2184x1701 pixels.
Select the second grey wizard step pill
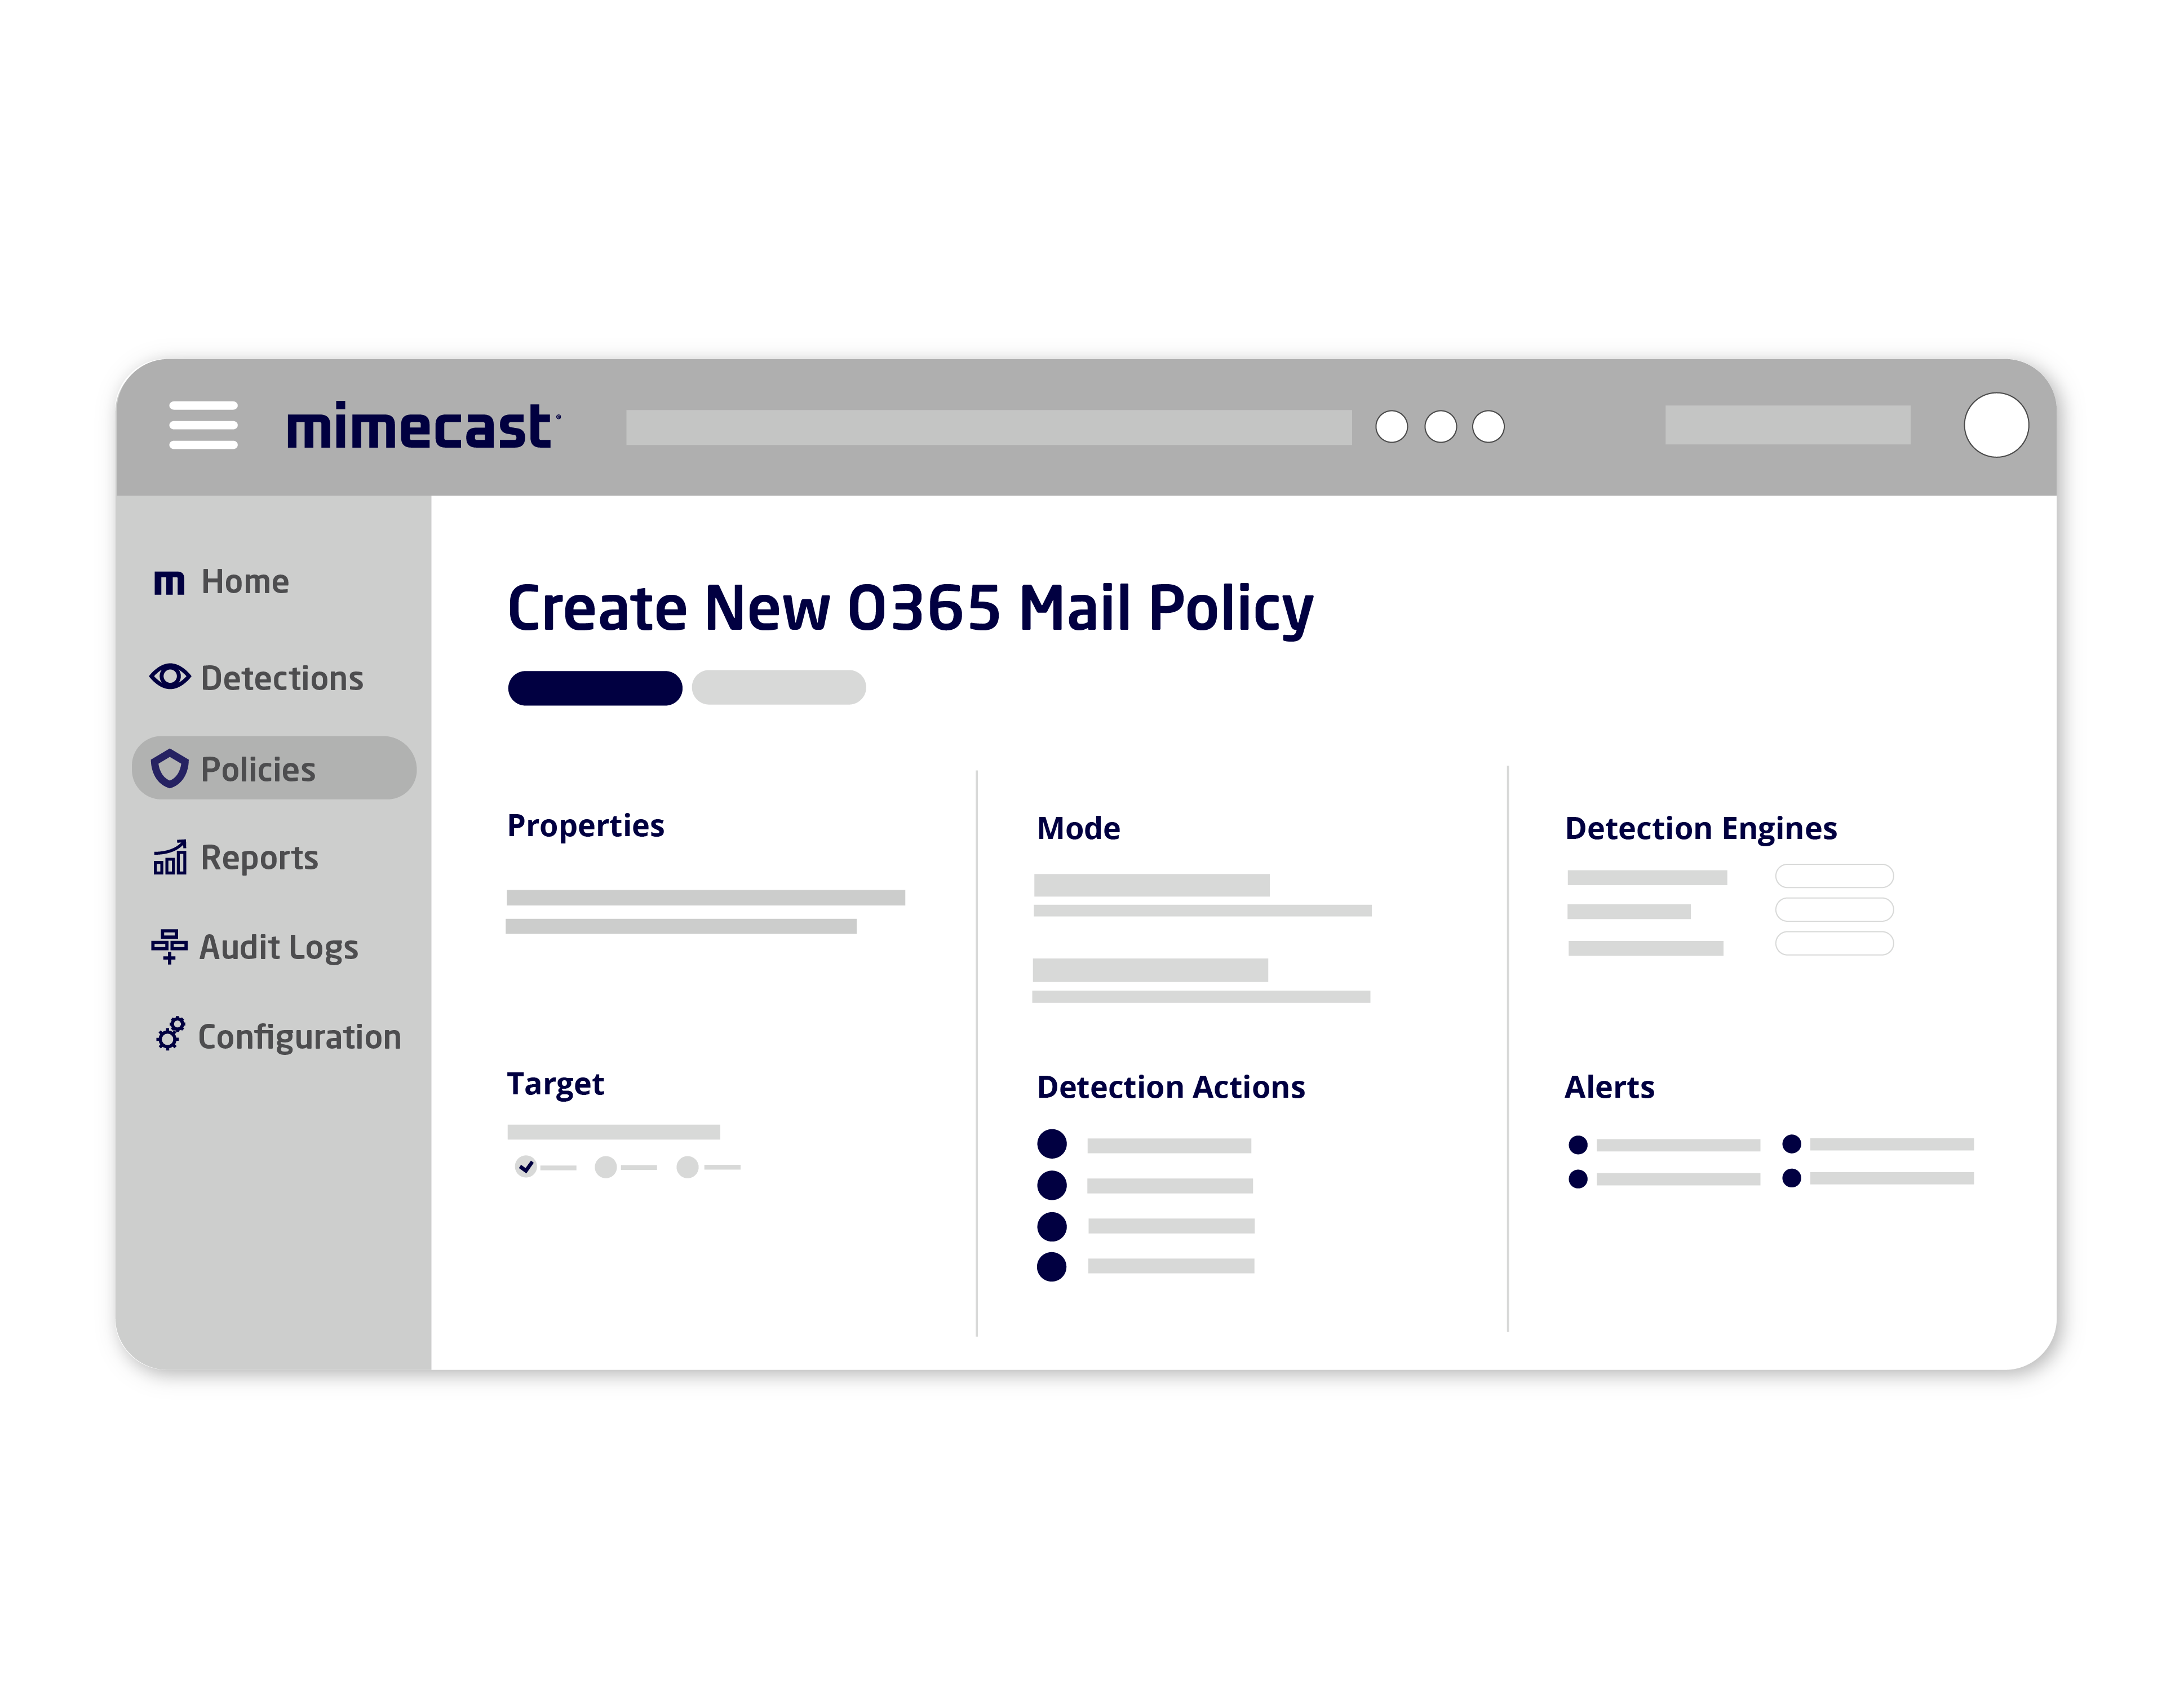coord(779,687)
